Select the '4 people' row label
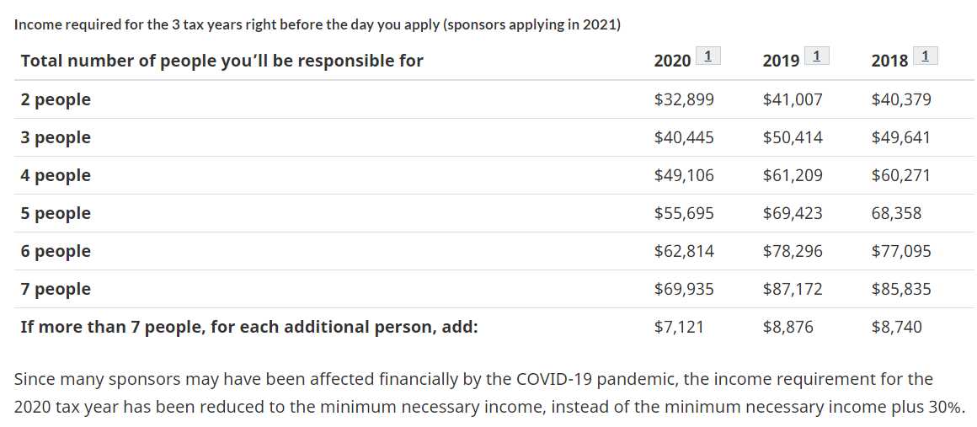The image size is (977, 427). (x=56, y=176)
